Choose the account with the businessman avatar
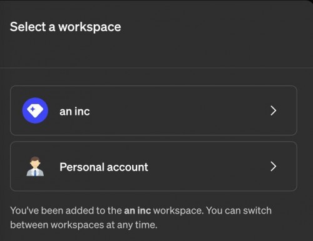 click(153, 166)
